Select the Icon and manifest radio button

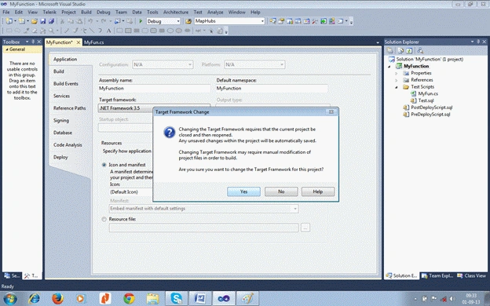(x=104, y=165)
